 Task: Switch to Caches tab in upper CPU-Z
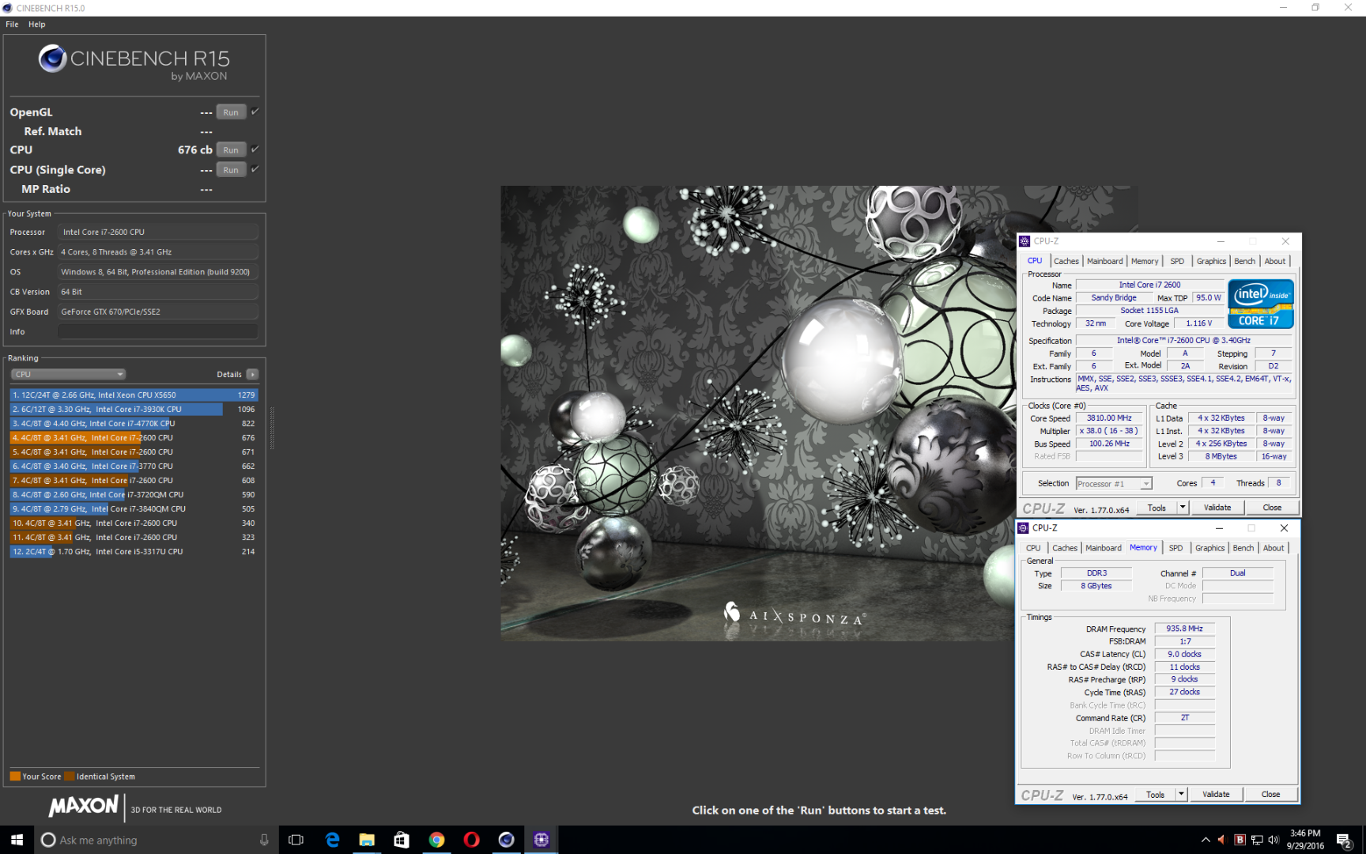coord(1066,261)
